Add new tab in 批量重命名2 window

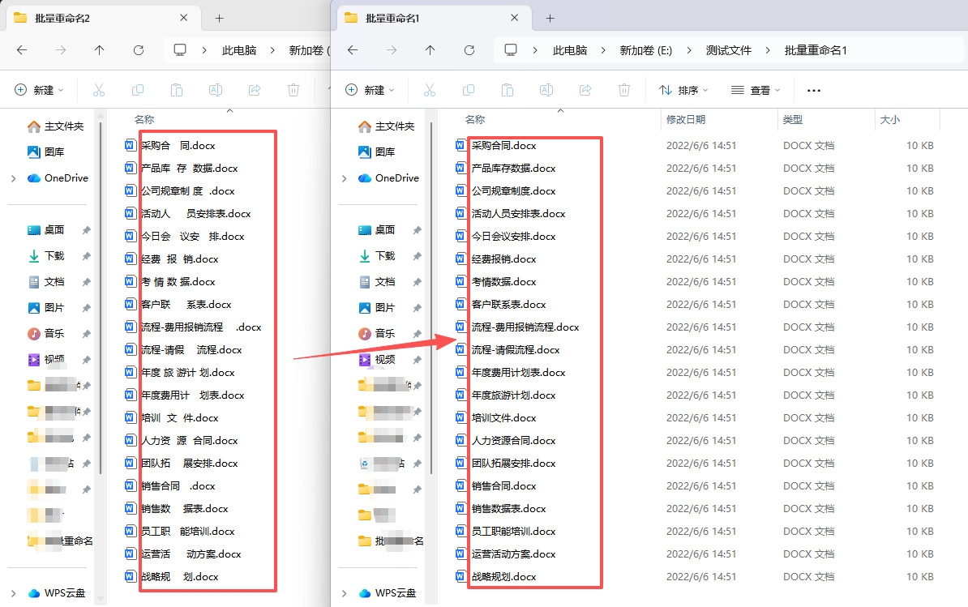pyautogui.click(x=219, y=19)
